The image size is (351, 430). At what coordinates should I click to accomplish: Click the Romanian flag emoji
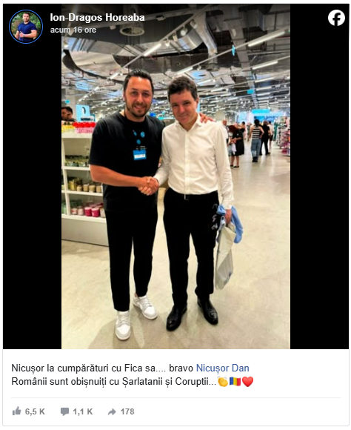tap(235, 382)
